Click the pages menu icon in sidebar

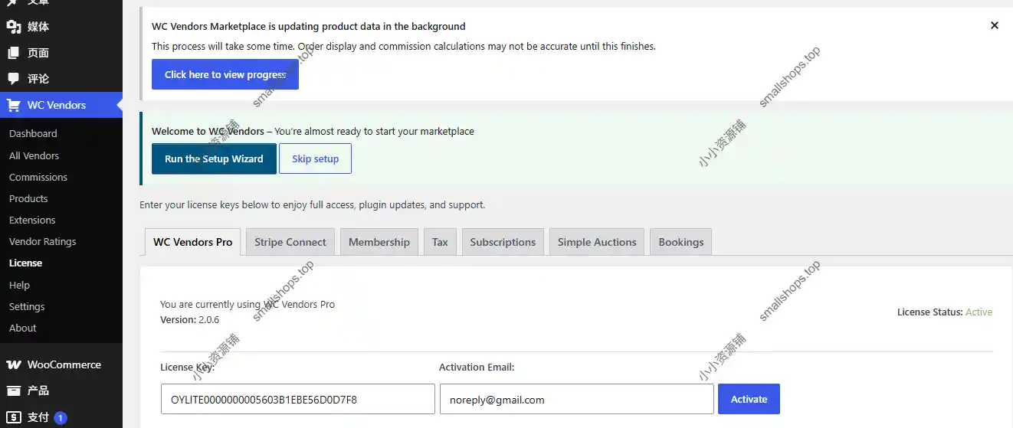14,53
